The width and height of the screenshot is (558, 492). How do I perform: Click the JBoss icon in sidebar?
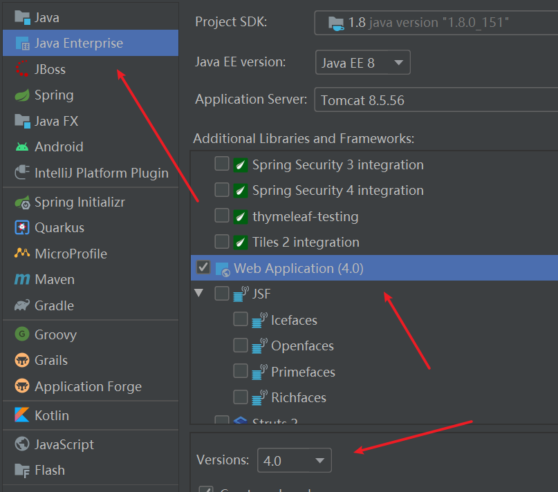(22, 69)
